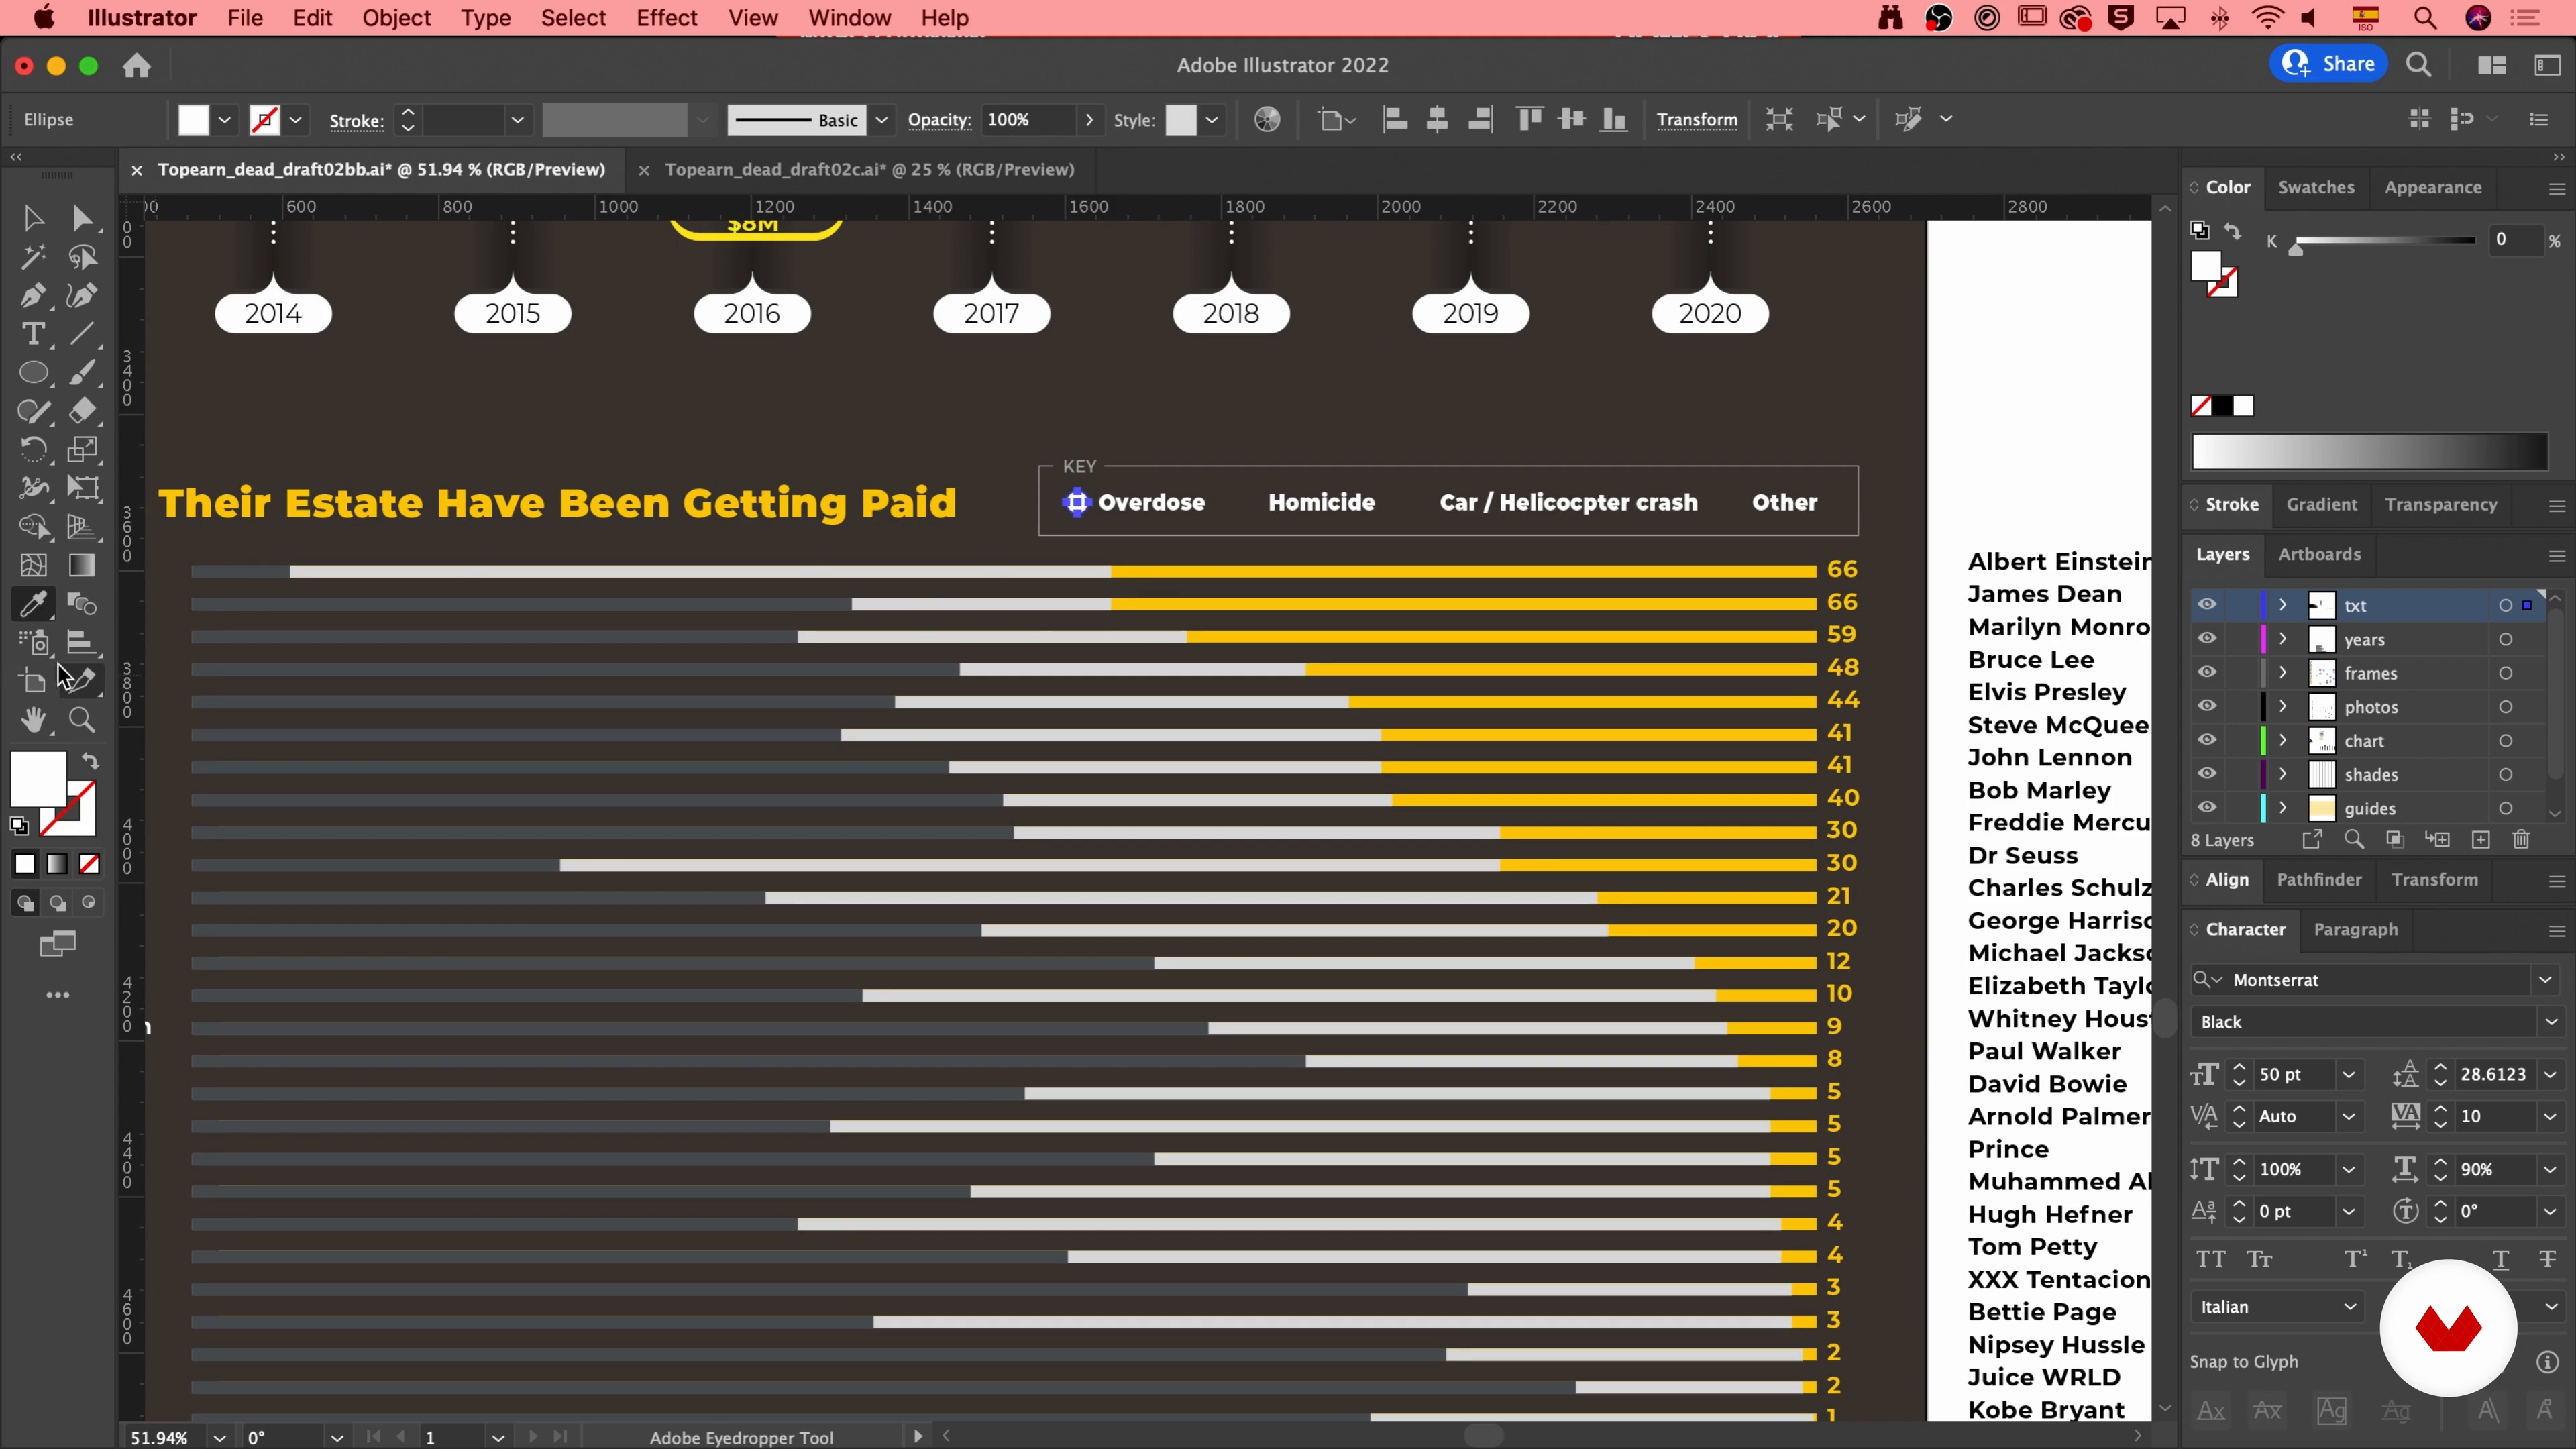Viewport: 2576px width, 1449px height.
Task: Hide the guides layer
Action: pyautogui.click(x=2207, y=807)
